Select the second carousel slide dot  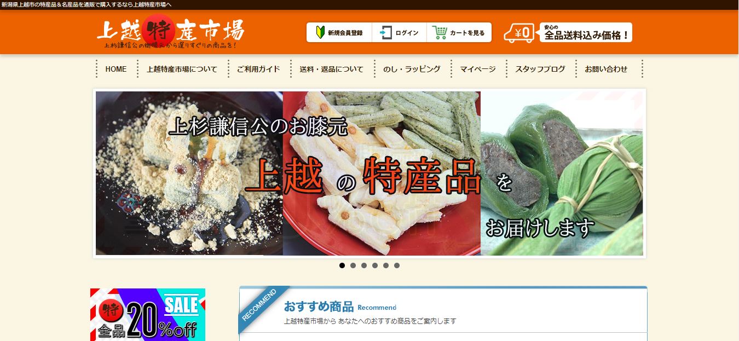[353, 265]
